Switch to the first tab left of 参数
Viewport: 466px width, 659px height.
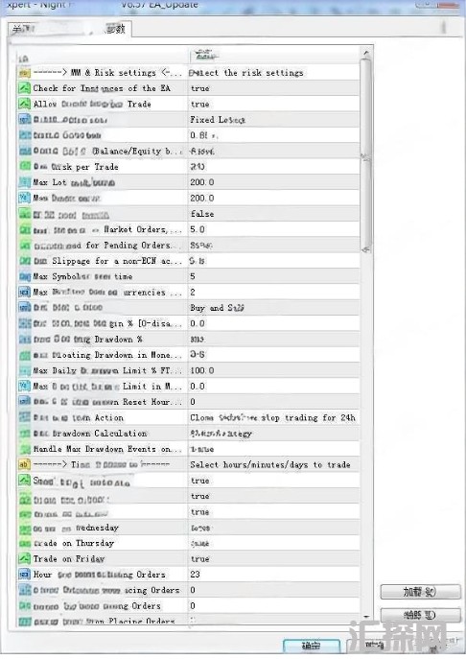(x=23, y=29)
